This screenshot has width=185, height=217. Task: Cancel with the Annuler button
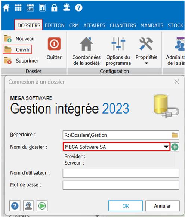tap(162, 206)
